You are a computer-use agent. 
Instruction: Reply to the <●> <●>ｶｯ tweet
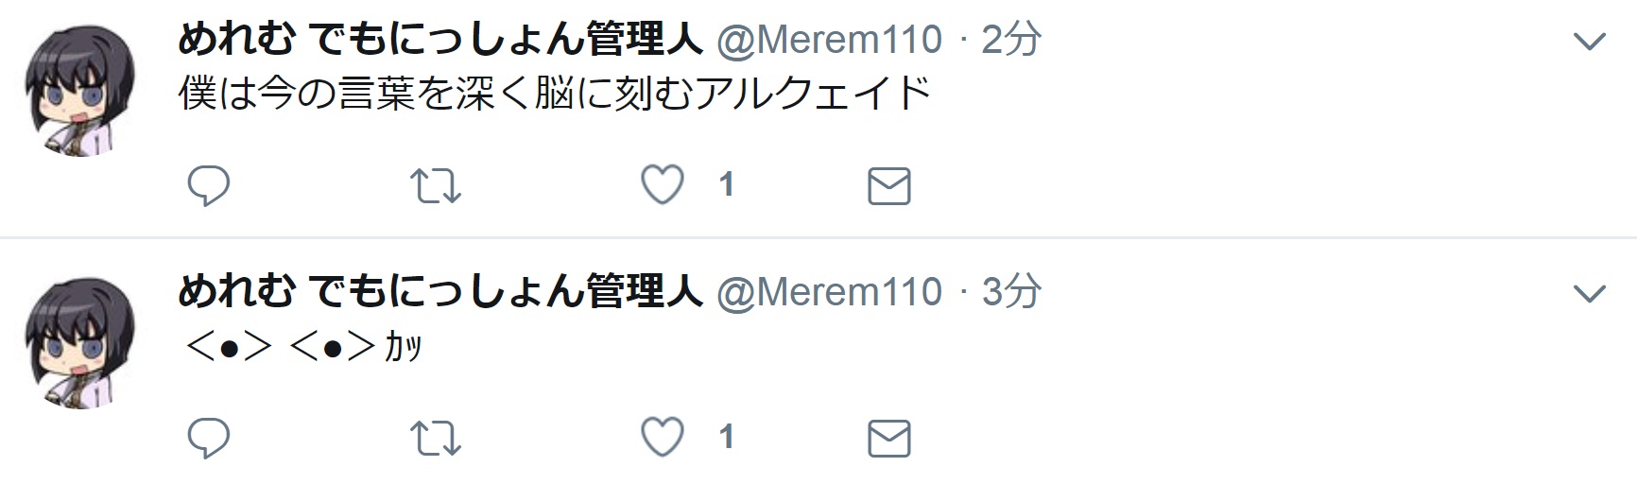click(209, 438)
